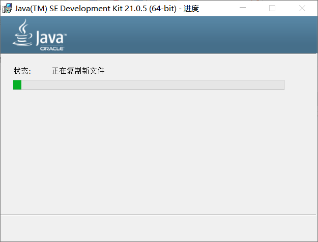The image size is (318, 242).
Task: Click the disabled maximize button
Action: (272, 8)
